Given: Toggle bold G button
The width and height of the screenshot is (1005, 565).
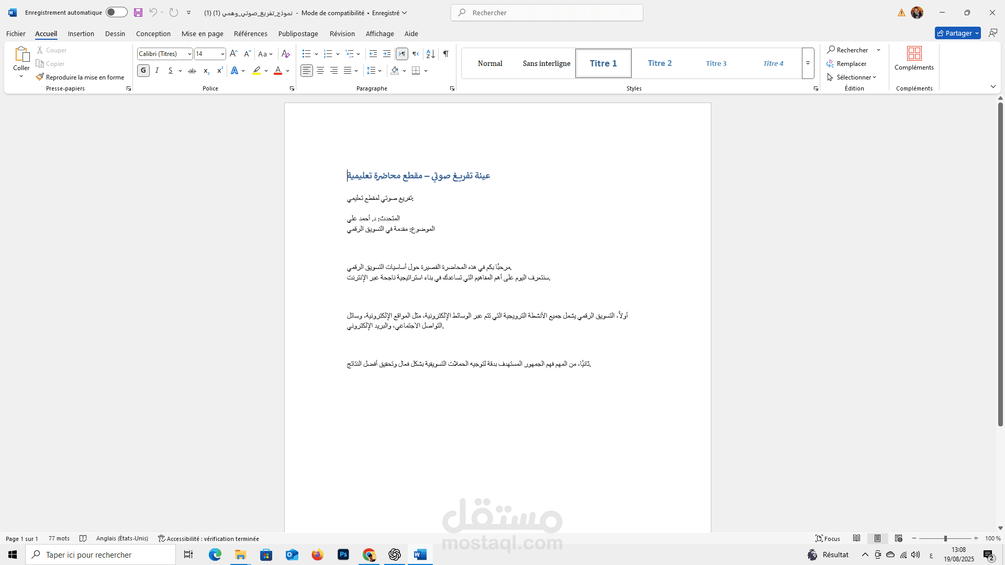Looking at the screenshot, I should 143,71.
